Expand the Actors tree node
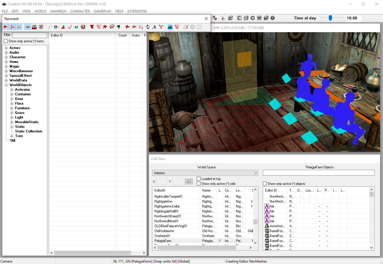Screen dimensions: 383x264 tap(6, 48)
